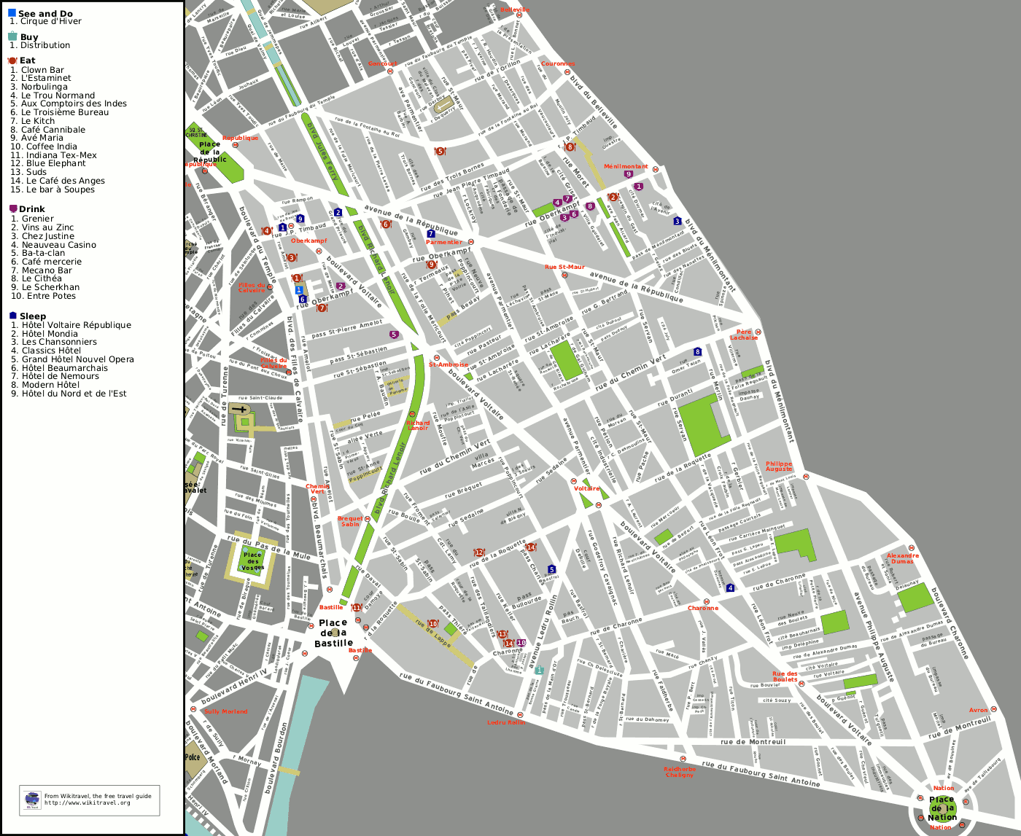This screenshot has height=836, width=1021.
Task: Toggle the blue See and Do legend square
Action: pos(12,12)
